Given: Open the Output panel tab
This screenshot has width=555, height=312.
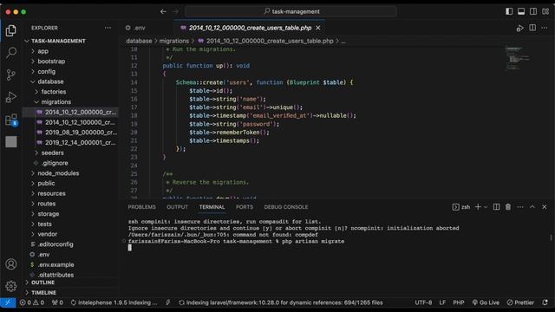Looking at the screenshot, I should [x=177, y=207].
